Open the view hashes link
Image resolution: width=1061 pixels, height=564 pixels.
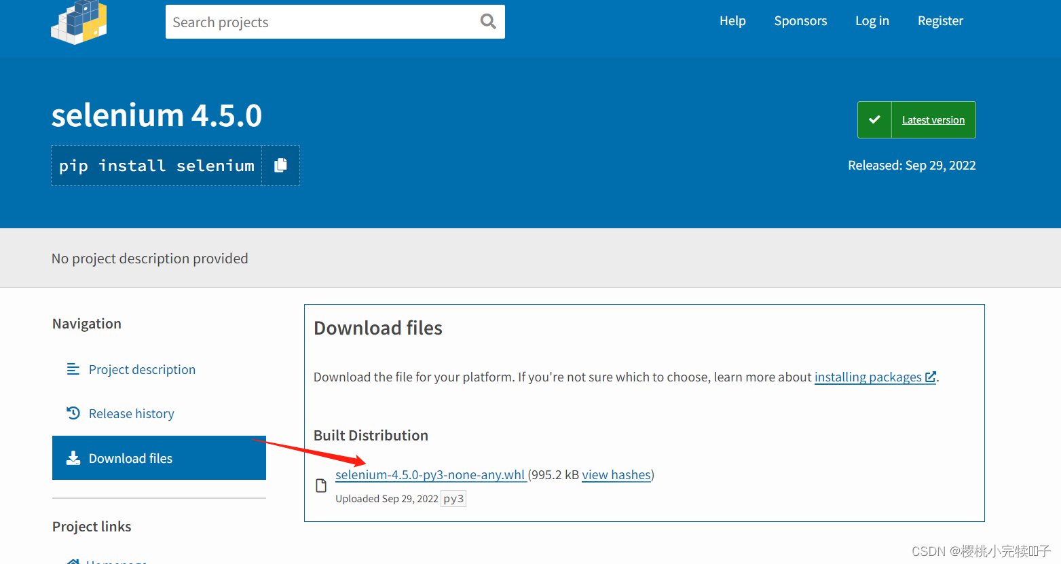(x=616, y=474)
